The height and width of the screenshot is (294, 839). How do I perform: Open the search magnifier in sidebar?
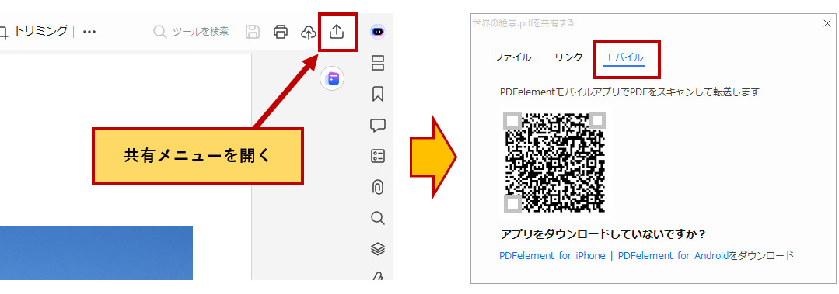pos(378,218)
